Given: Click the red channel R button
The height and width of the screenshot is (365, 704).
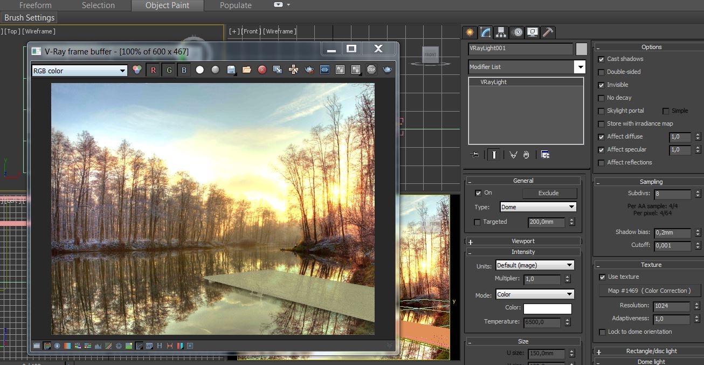Looking at the screenshot, I should [153, 70].
